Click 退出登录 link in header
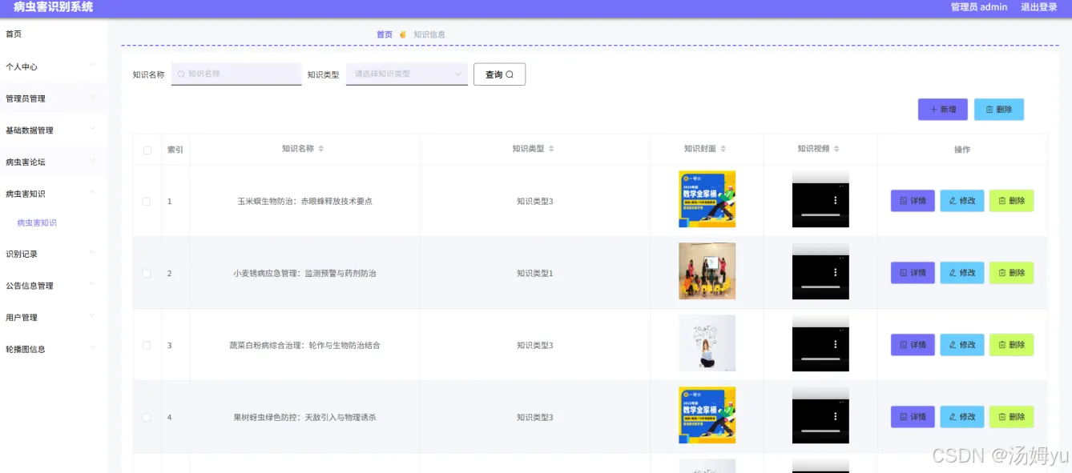1072x473 pixels. pos(1039,7)
